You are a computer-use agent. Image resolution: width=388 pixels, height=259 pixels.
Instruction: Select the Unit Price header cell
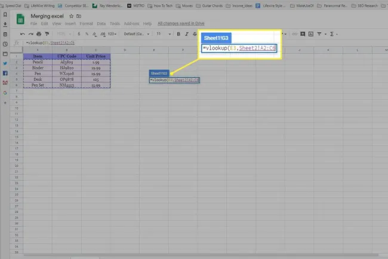pos(96,56)
